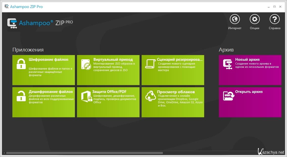
Task: Click the cloud browser icon
Action: pyautogui.click(x=151, y=96)
